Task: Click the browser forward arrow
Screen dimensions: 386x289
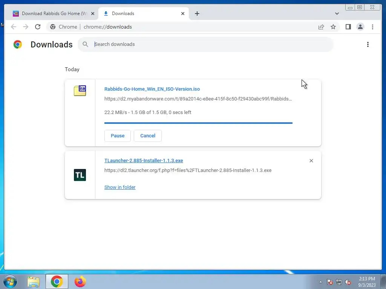Action: pos(26,27)
